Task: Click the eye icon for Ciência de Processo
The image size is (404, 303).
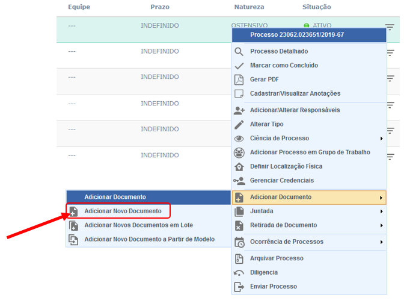Action: coord(239,139)
